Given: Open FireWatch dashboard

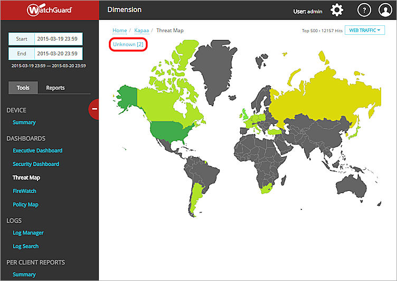Looking at the screenshot, I should pyautogui.click(x=24, y=191).
